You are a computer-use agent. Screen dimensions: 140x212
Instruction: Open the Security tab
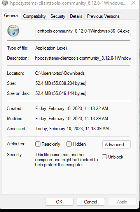tap(58, 16)
